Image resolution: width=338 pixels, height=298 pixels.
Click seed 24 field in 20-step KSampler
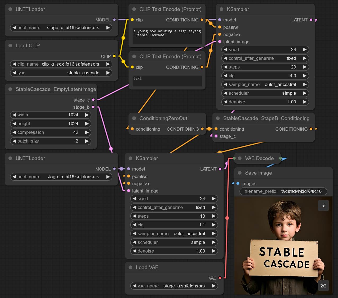[265, 49]
